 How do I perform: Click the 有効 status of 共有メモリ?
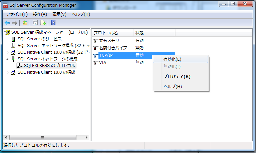140,41
